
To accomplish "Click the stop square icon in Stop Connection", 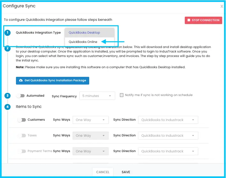I will coord(189,20).
